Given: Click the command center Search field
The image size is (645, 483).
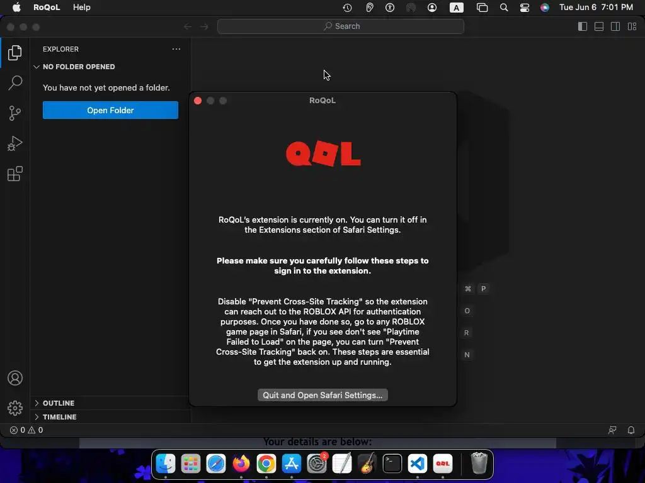Looking at the screenshot, I should (x=341, y=26).
